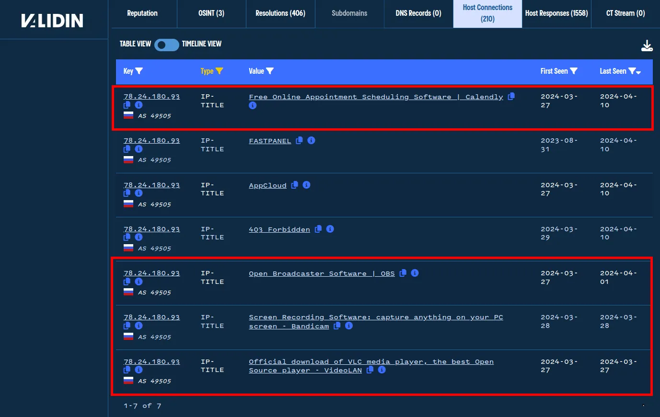The width and height of the screenshot is (660, 417).
Task: Open IP 78.24.180.93 in Bandicam row
Action: pyautogui.click(x=151, y=317)
